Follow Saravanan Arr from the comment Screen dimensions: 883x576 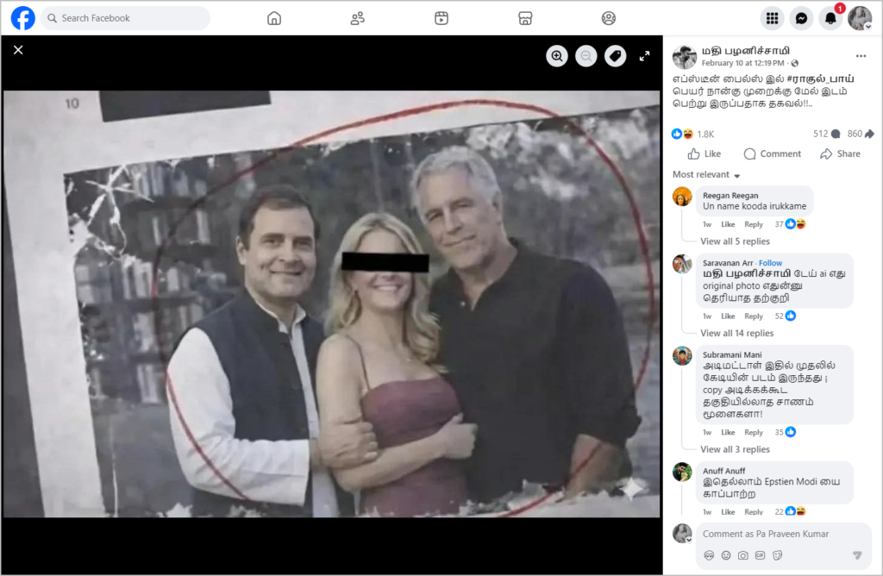[770, 263]
